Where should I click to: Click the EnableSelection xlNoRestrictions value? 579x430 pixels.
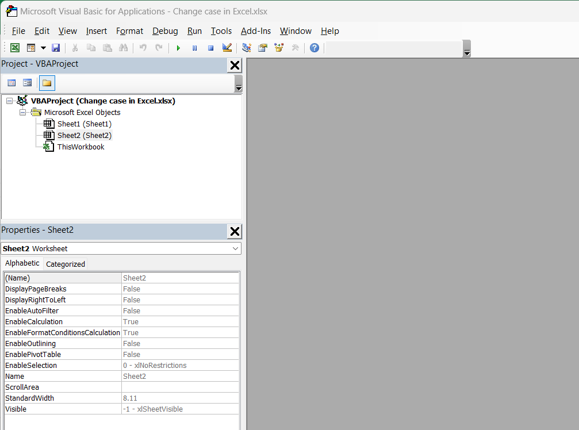[x=180, y=365]
